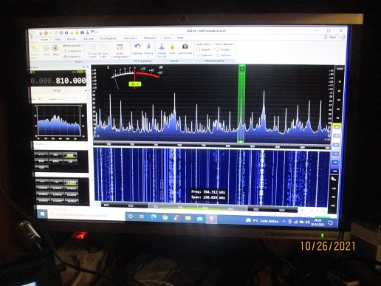381x286 pixels.
Task: Take a Screenshot with the camera icon
Action: click(x=185, y=46)
